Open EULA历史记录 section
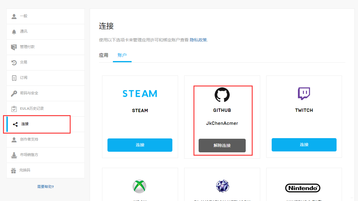This screenshot has height=201, width=358. tap(46, 109)
